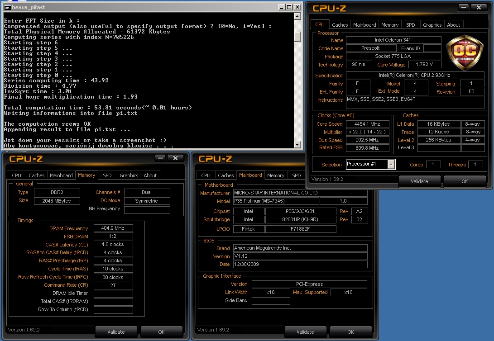494x341 pixels.
Task: Click the Bus Speed value 202.5 MHz
Action: (367, 140)
